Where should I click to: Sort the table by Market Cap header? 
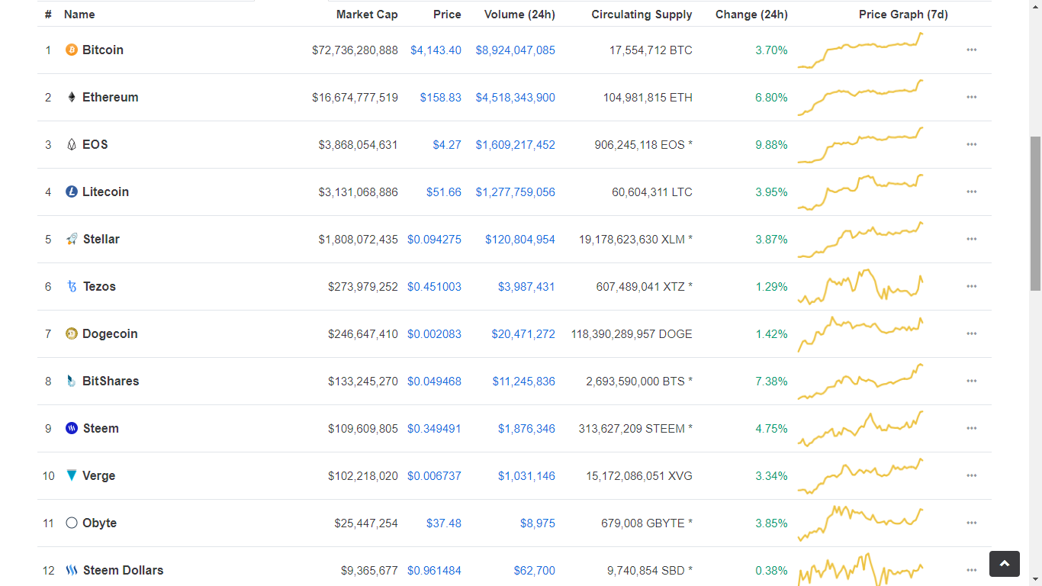367,14
